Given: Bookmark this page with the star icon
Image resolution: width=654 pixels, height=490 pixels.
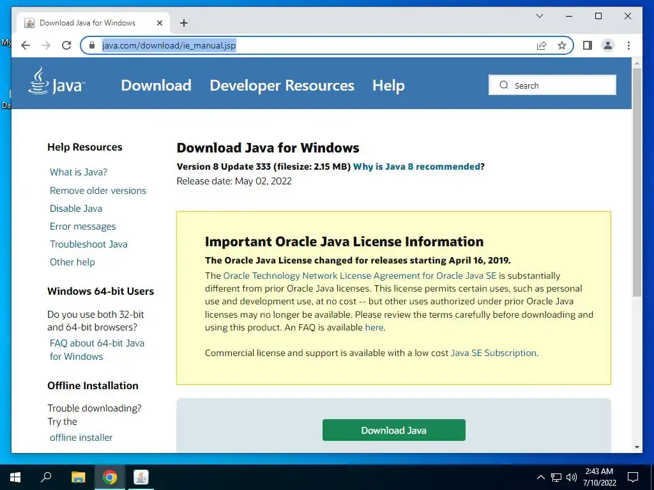Looking at the screenshot, I should pyautogui.click(x=562, y=45).
